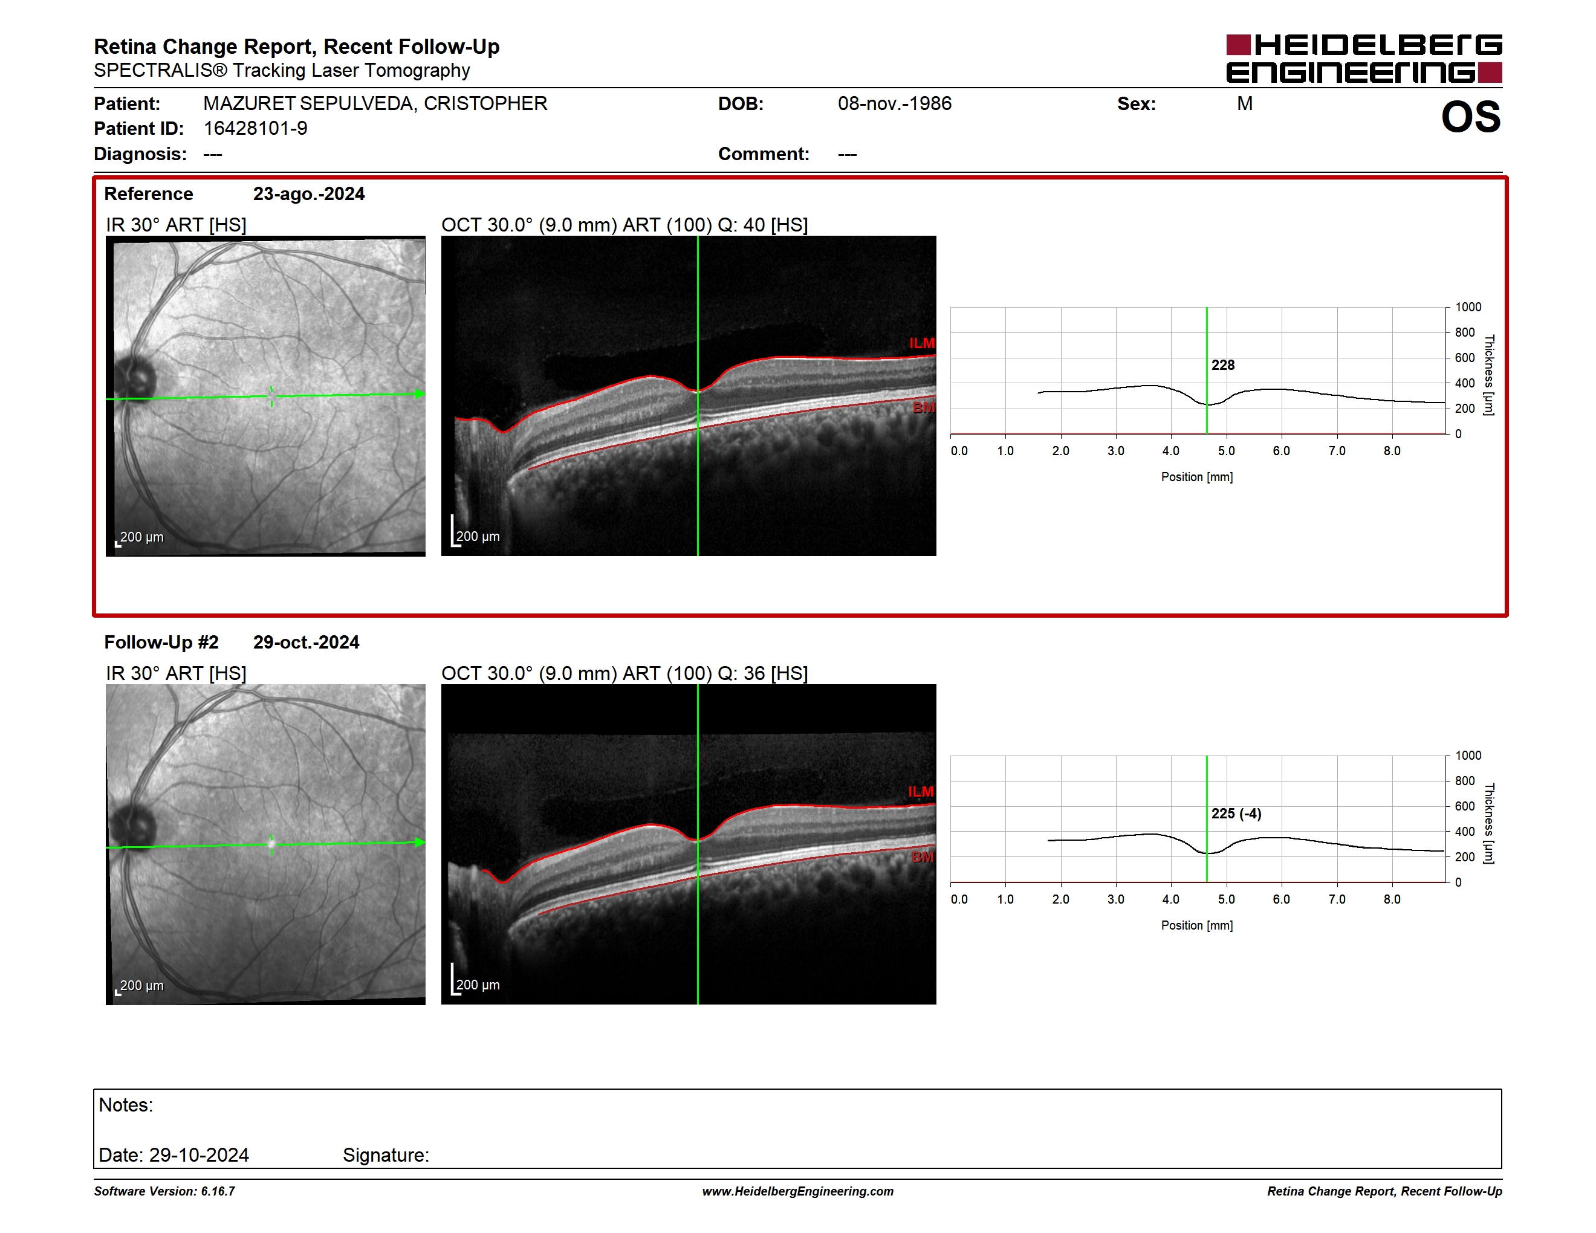Click the Reference date 23-ago.-2024
The height and width of the screenshot is (1233, 1596).
pyautogui.click(x=308, y=193)
